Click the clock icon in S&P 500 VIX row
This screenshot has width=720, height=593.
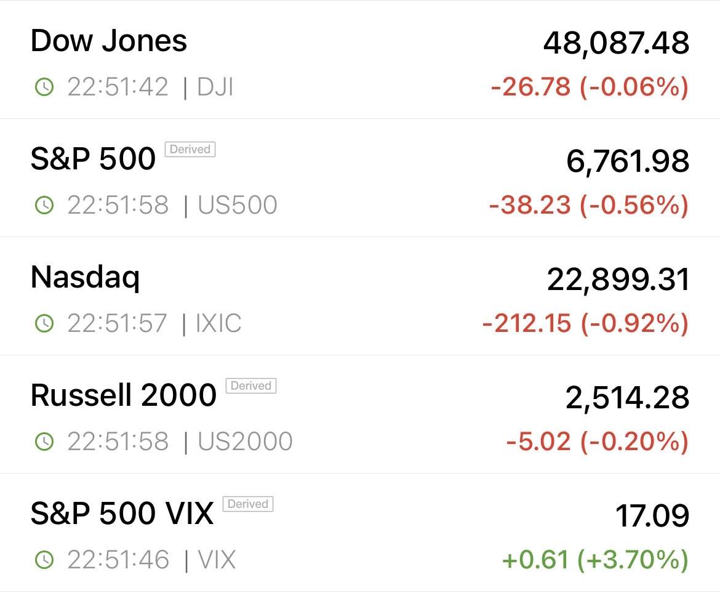coord(44,560)
